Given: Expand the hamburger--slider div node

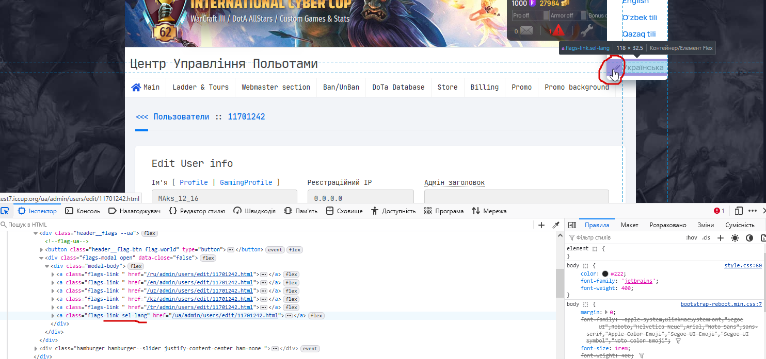Looking at the screenshot, I should point(36,349).
